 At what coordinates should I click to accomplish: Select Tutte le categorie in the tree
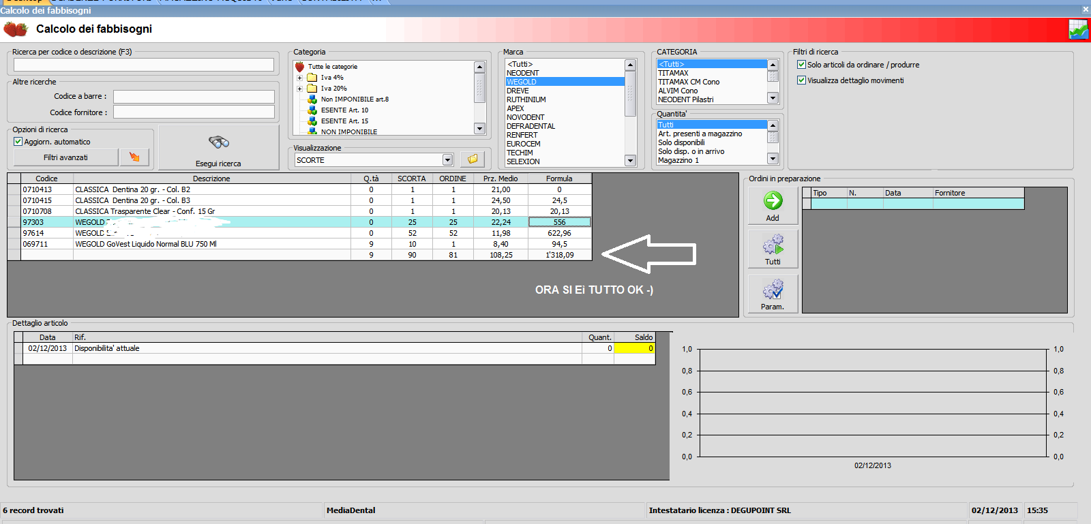(x=333, y=67)
